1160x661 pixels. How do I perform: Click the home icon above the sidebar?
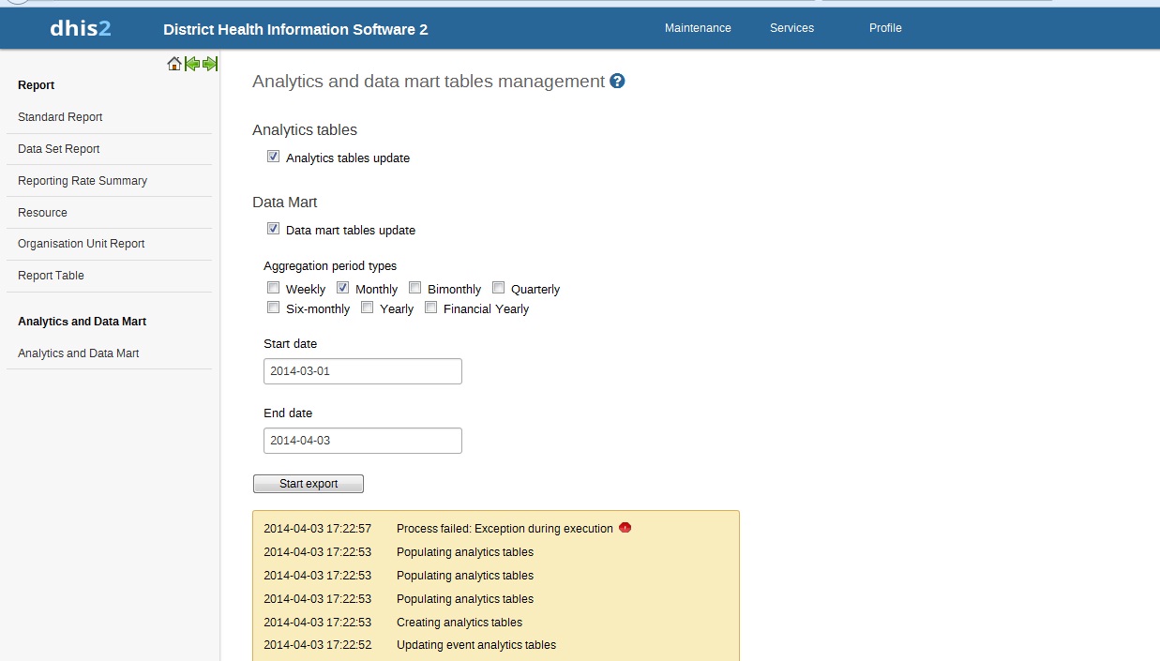pyautogui.click(x=174, y=64)
